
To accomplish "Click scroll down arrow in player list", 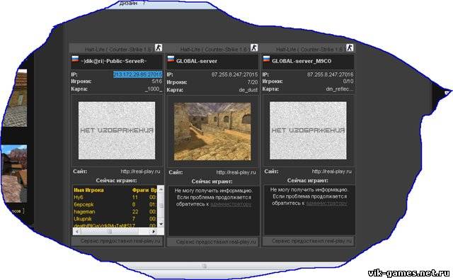I will pyautogui.click(x=161, y=224).
